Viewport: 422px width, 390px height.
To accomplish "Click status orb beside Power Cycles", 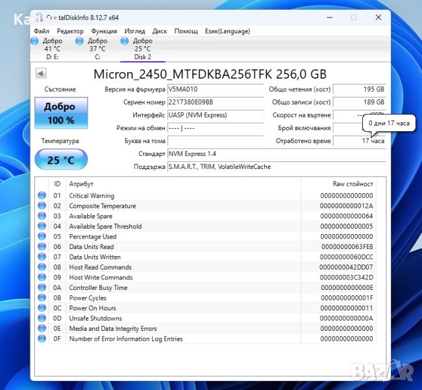I will click(x=42, y=298).
